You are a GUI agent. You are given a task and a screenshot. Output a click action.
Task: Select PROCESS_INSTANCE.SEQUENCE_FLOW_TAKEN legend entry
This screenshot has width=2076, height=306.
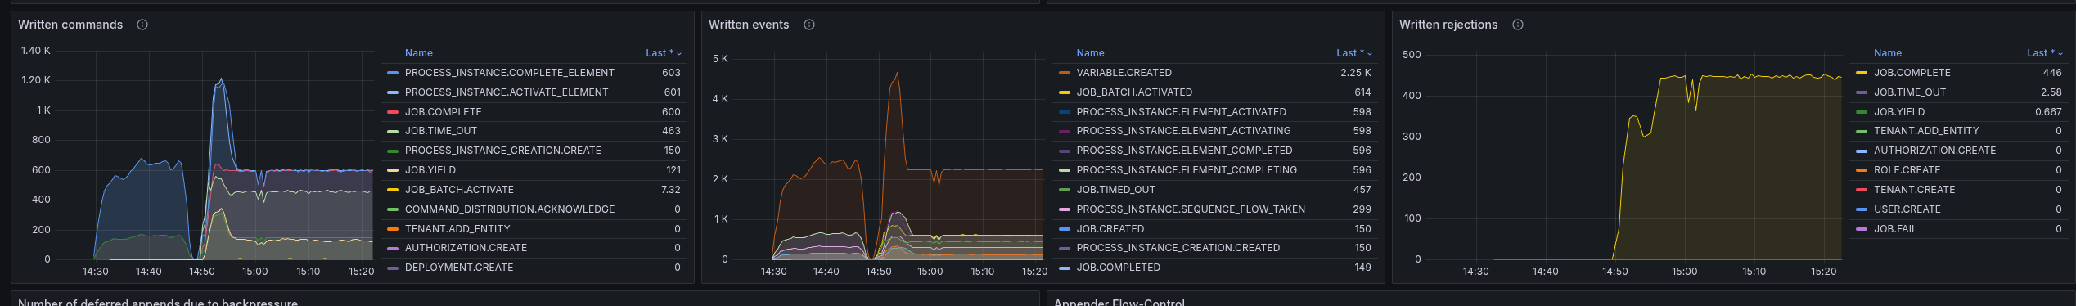(1191, 209)
